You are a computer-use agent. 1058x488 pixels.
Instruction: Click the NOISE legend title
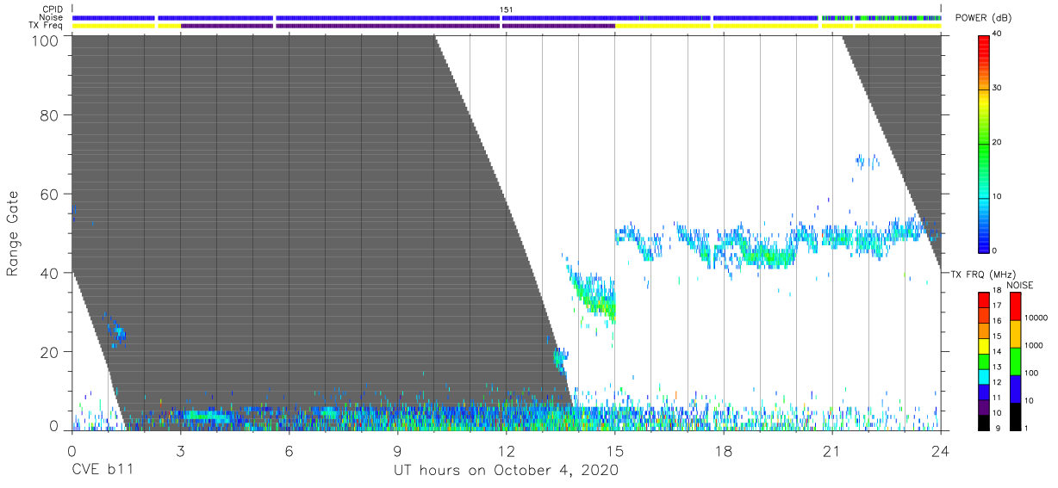(1019, 285)
